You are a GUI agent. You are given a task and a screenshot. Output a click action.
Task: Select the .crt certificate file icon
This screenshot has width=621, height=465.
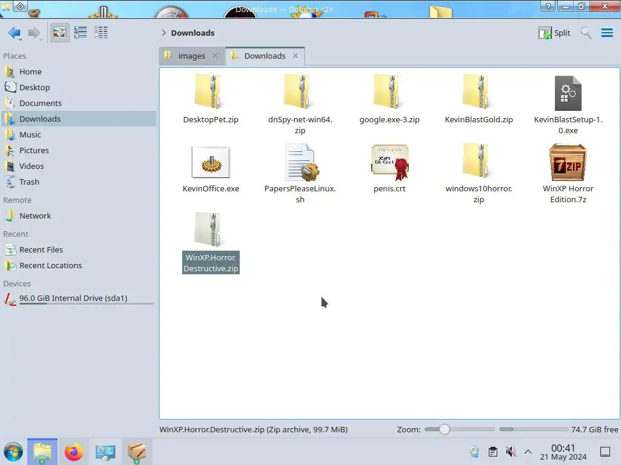tap(390, 162)
